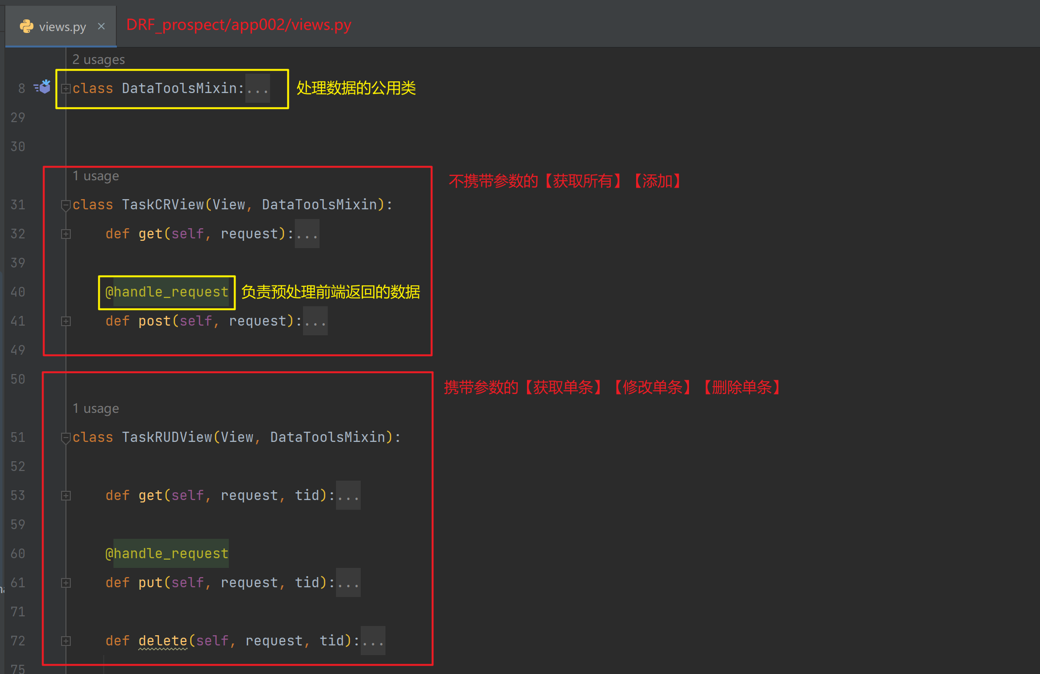Click the folded ellipsis after DataToolsMixin:
The width and height of the screenshot is (1040, 674).
257,88
